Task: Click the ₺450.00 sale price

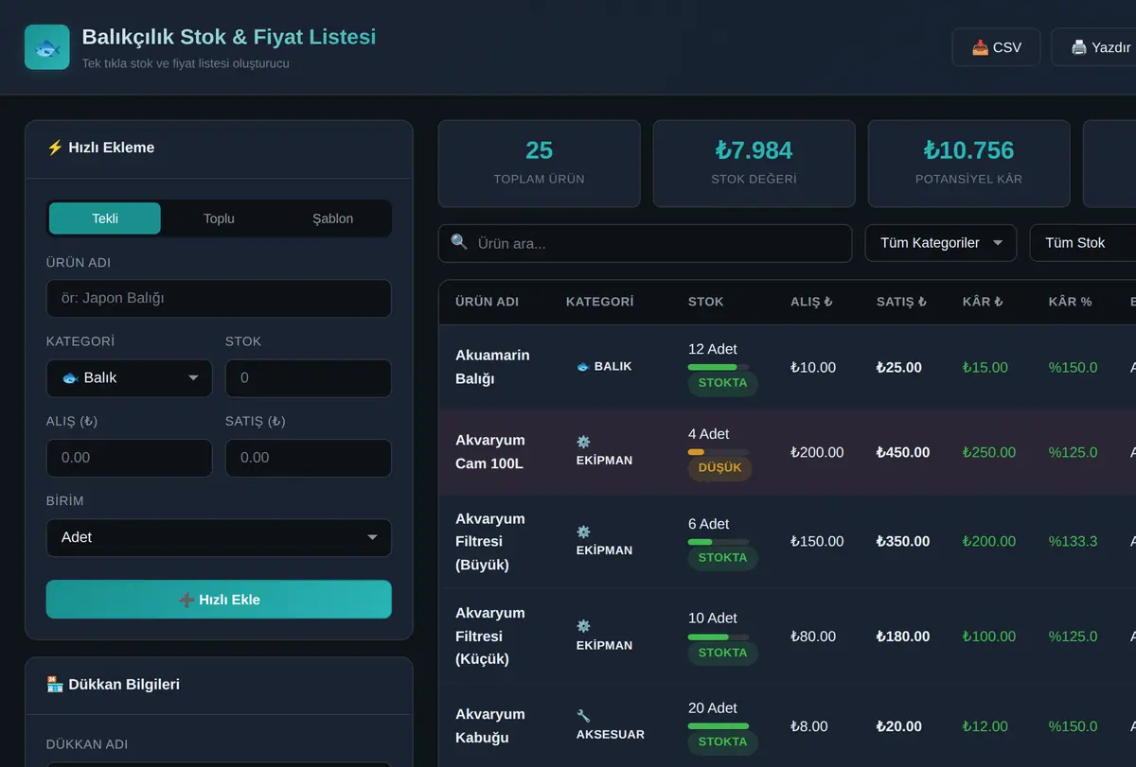Action: click(903, 452)
